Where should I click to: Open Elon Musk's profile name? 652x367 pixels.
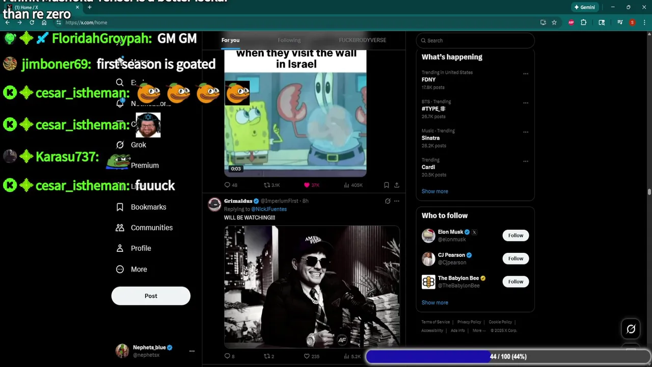tap(450, 232)
